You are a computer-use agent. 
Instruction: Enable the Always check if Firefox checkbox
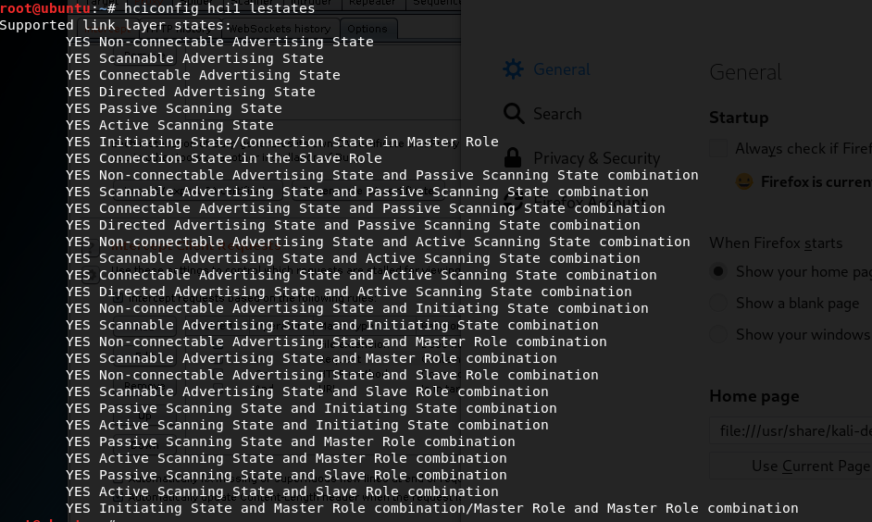click(718, 148)
